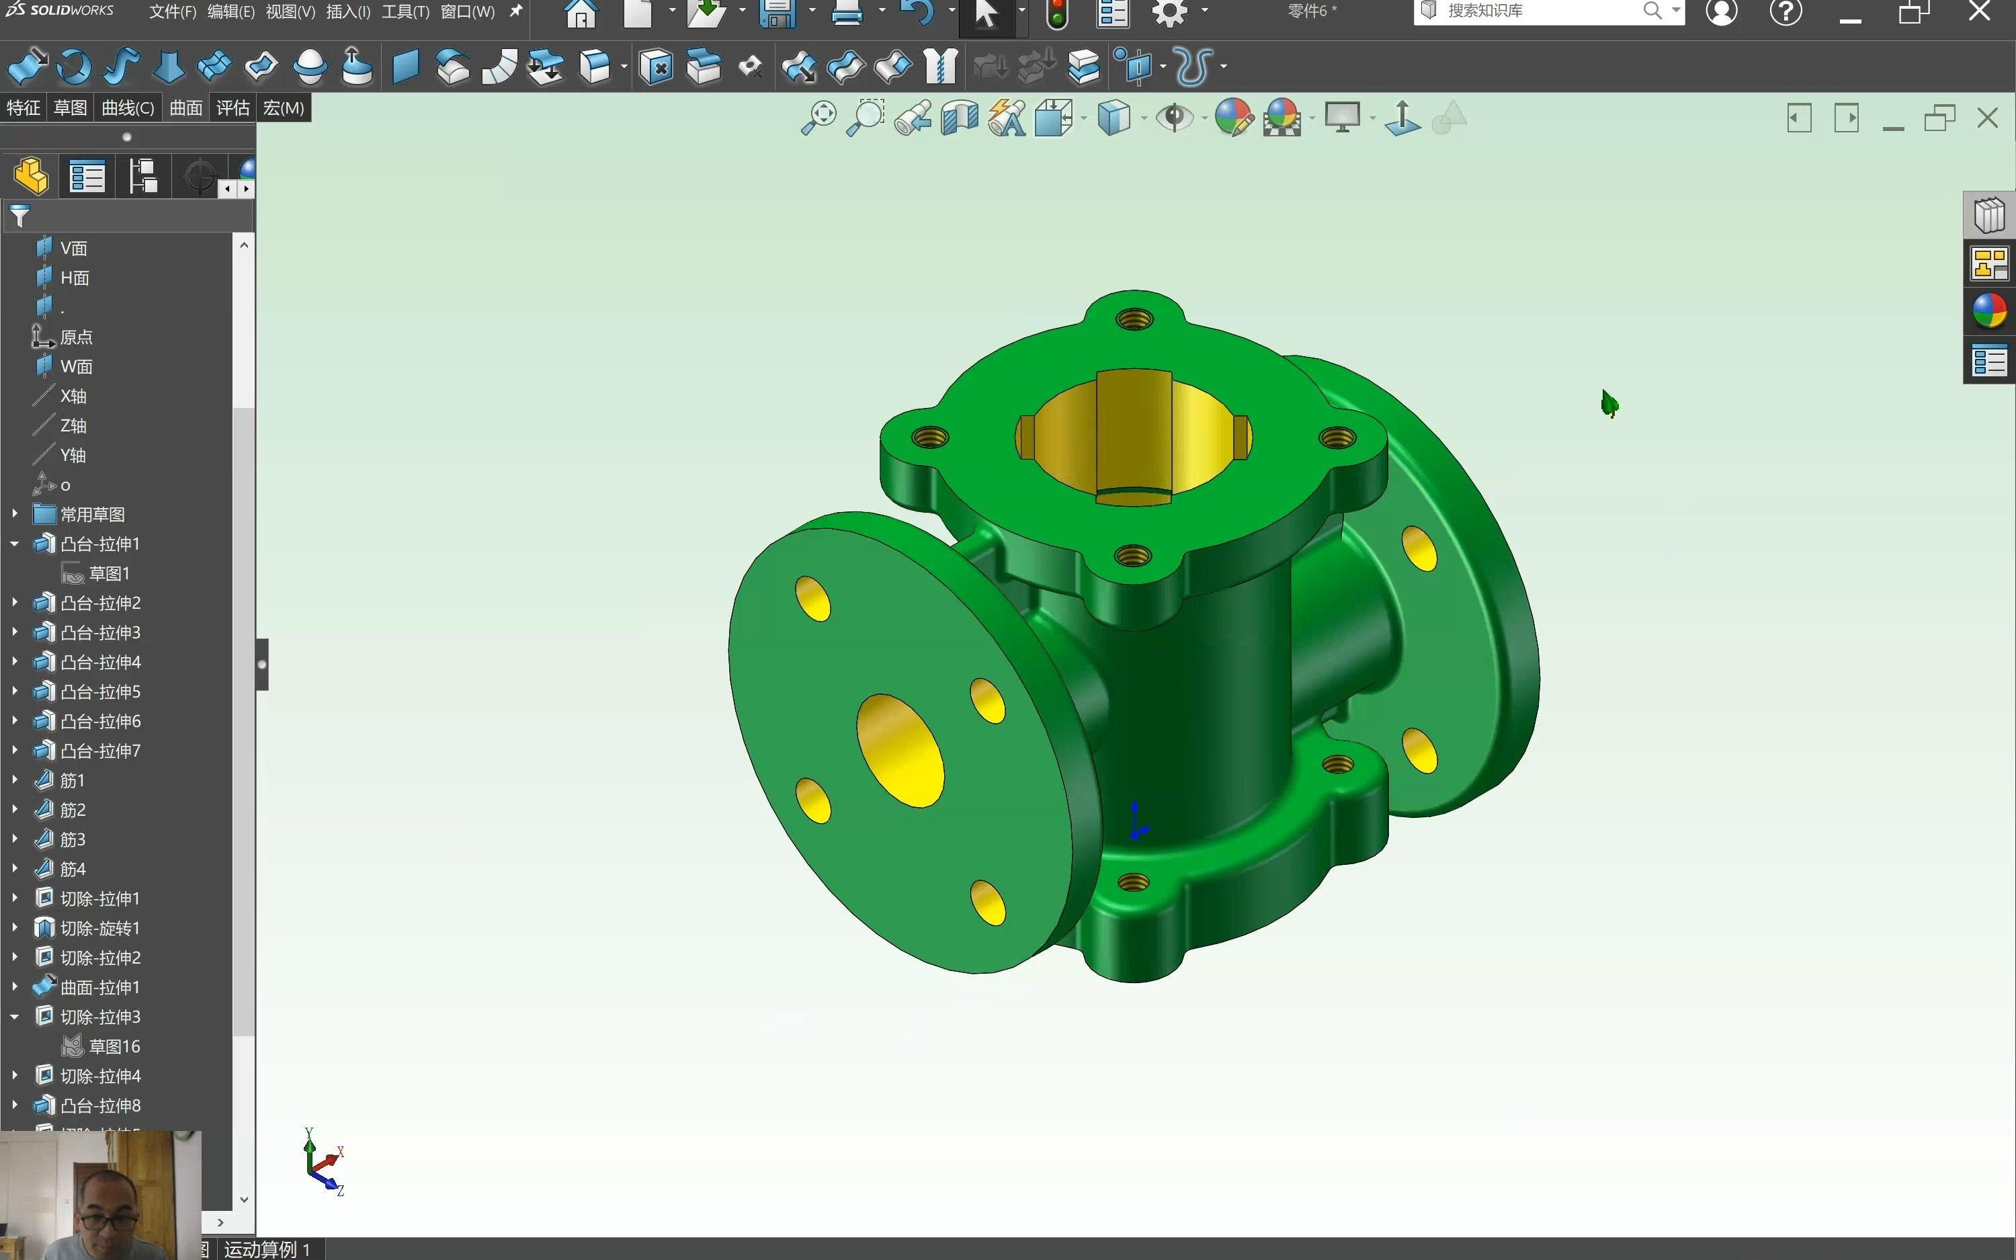The width and height of the screenshot is (2016, 1260).
Task: Click the Edit Appearance color ball icon
Action: tap(1234, 118)
